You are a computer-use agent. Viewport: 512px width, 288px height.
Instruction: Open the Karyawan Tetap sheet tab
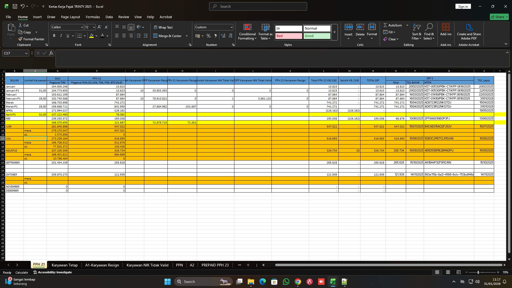pos(65,265)
